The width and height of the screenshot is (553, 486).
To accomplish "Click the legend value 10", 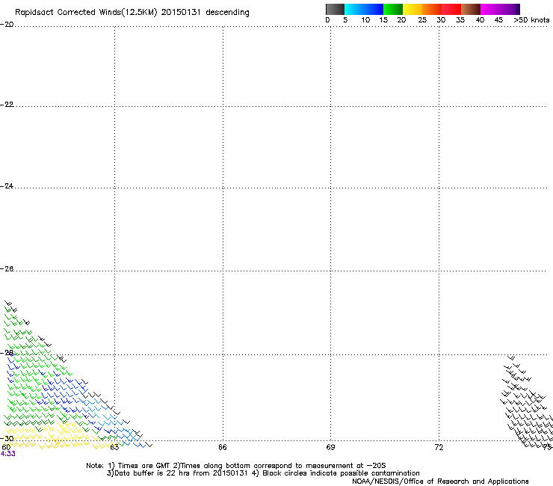I will pos(365,20).
